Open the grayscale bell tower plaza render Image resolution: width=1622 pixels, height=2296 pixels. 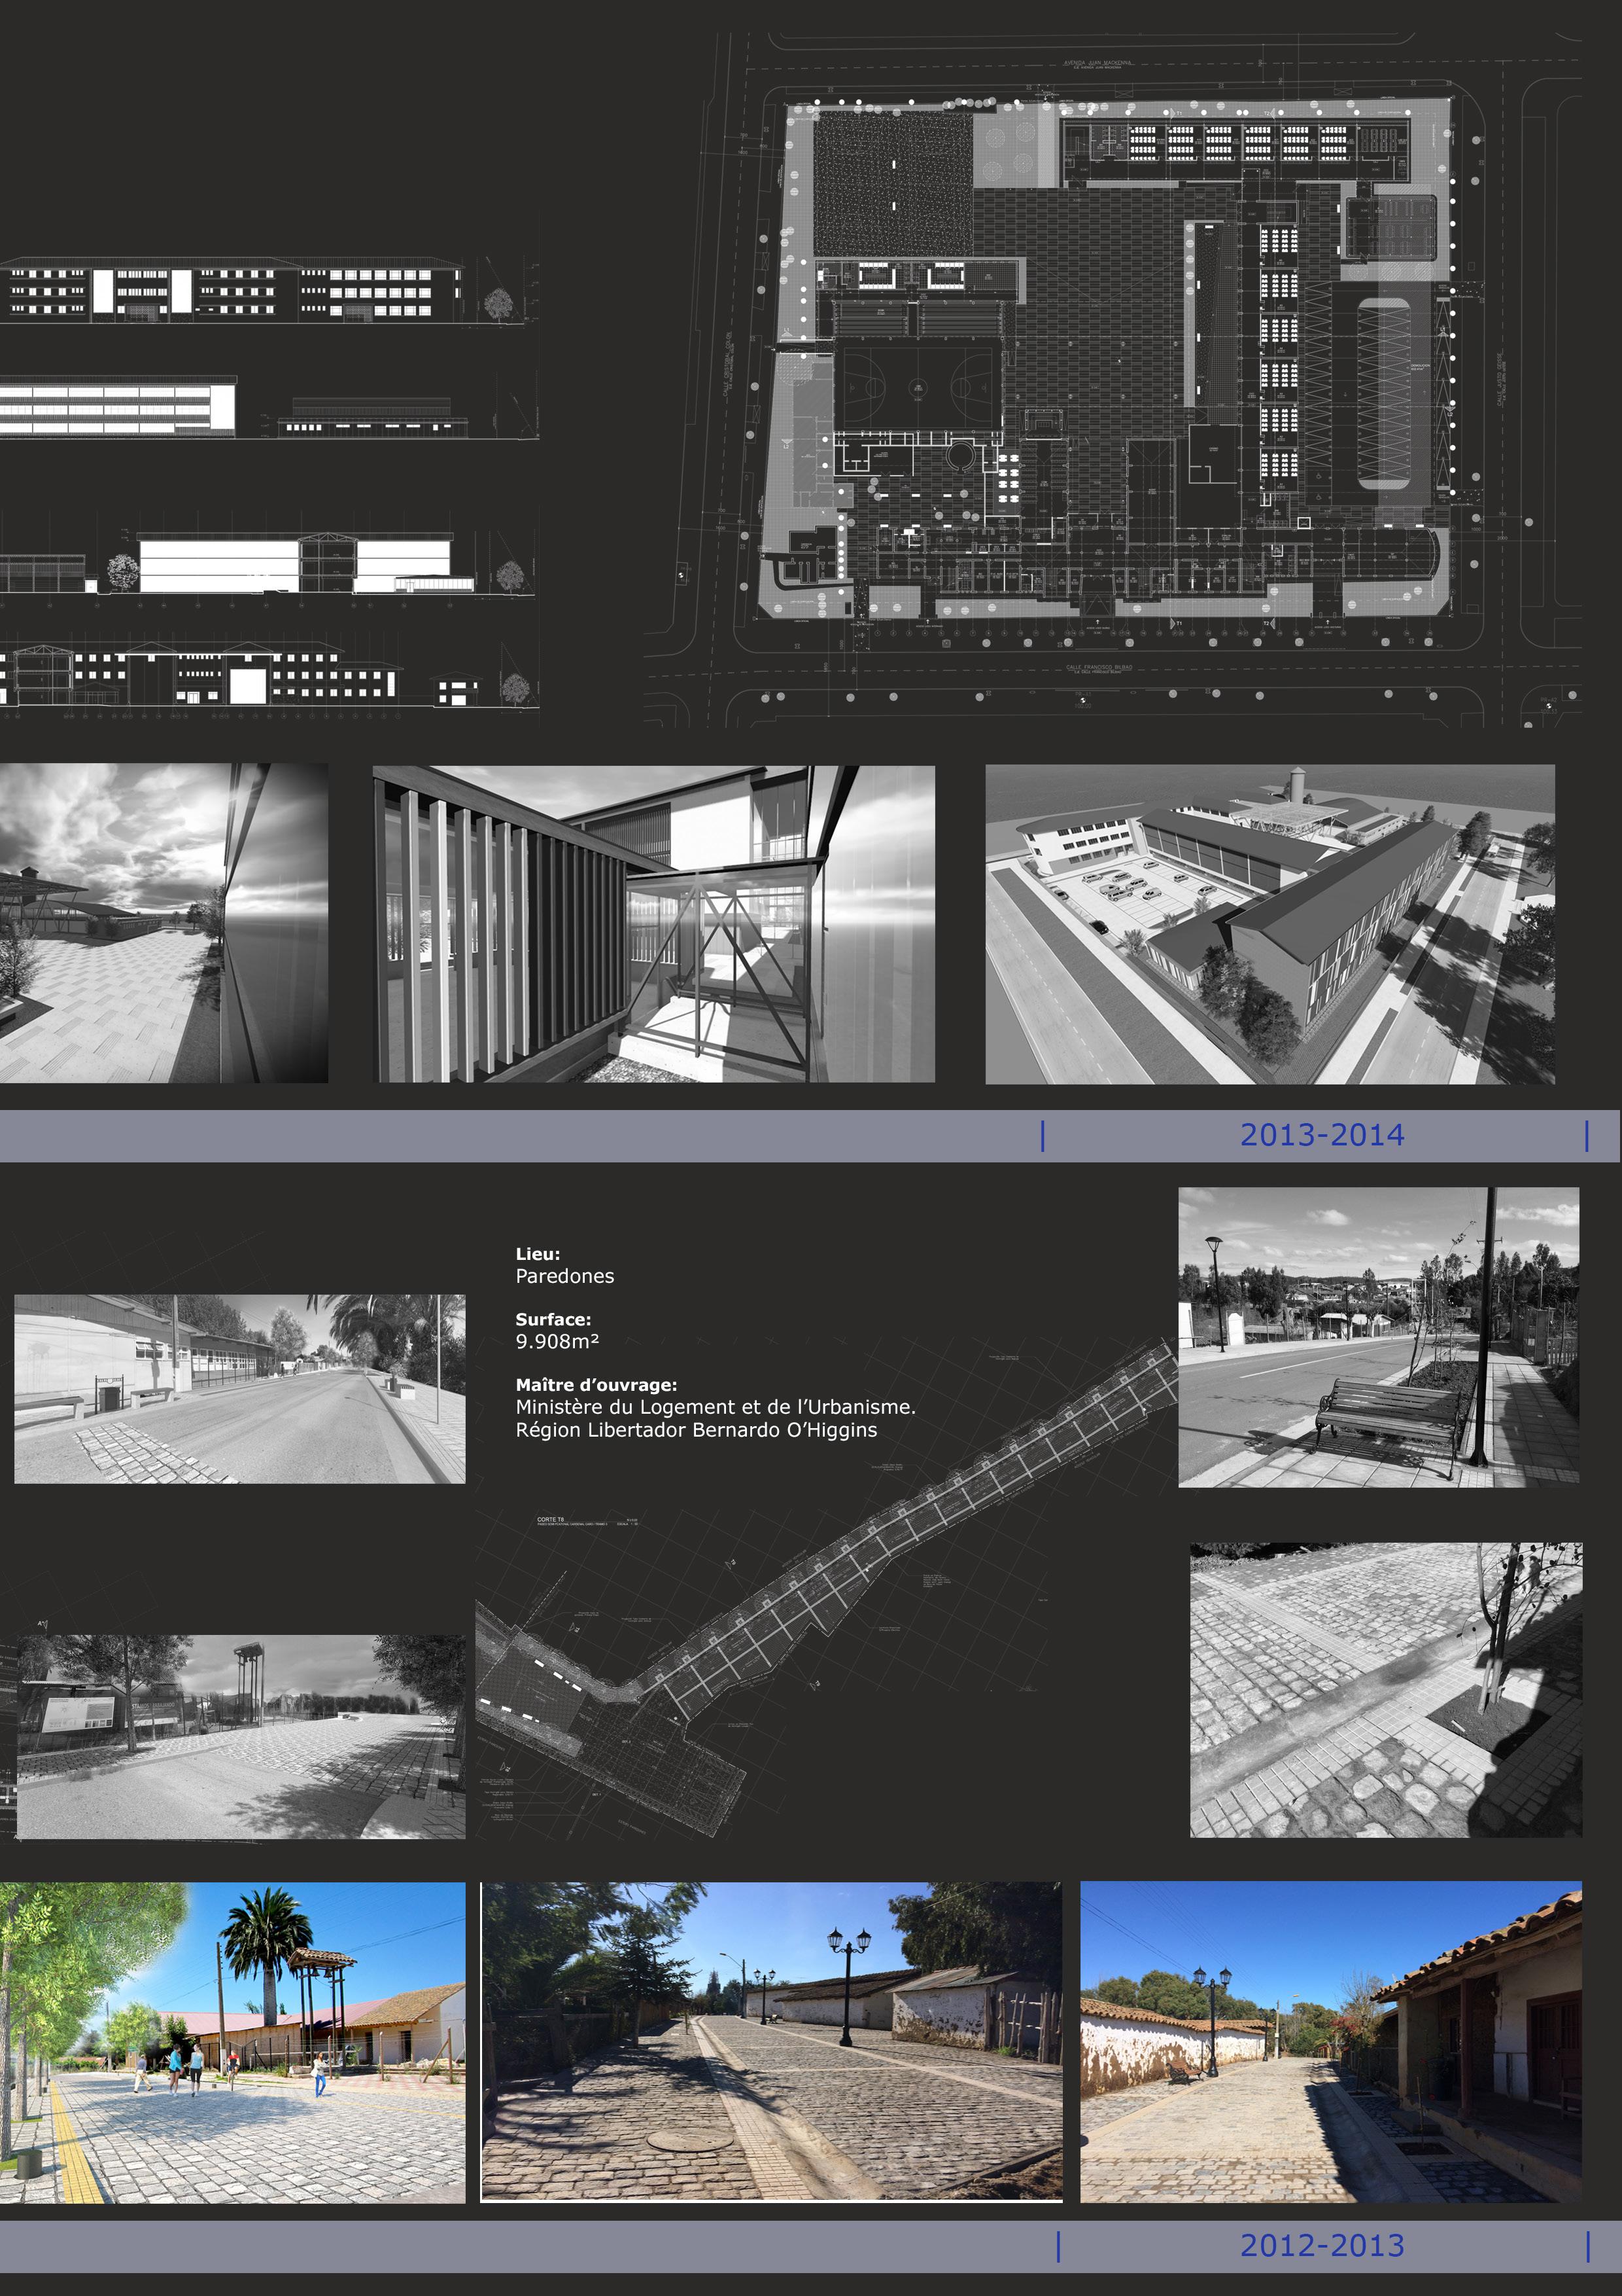click(241, 1736)
